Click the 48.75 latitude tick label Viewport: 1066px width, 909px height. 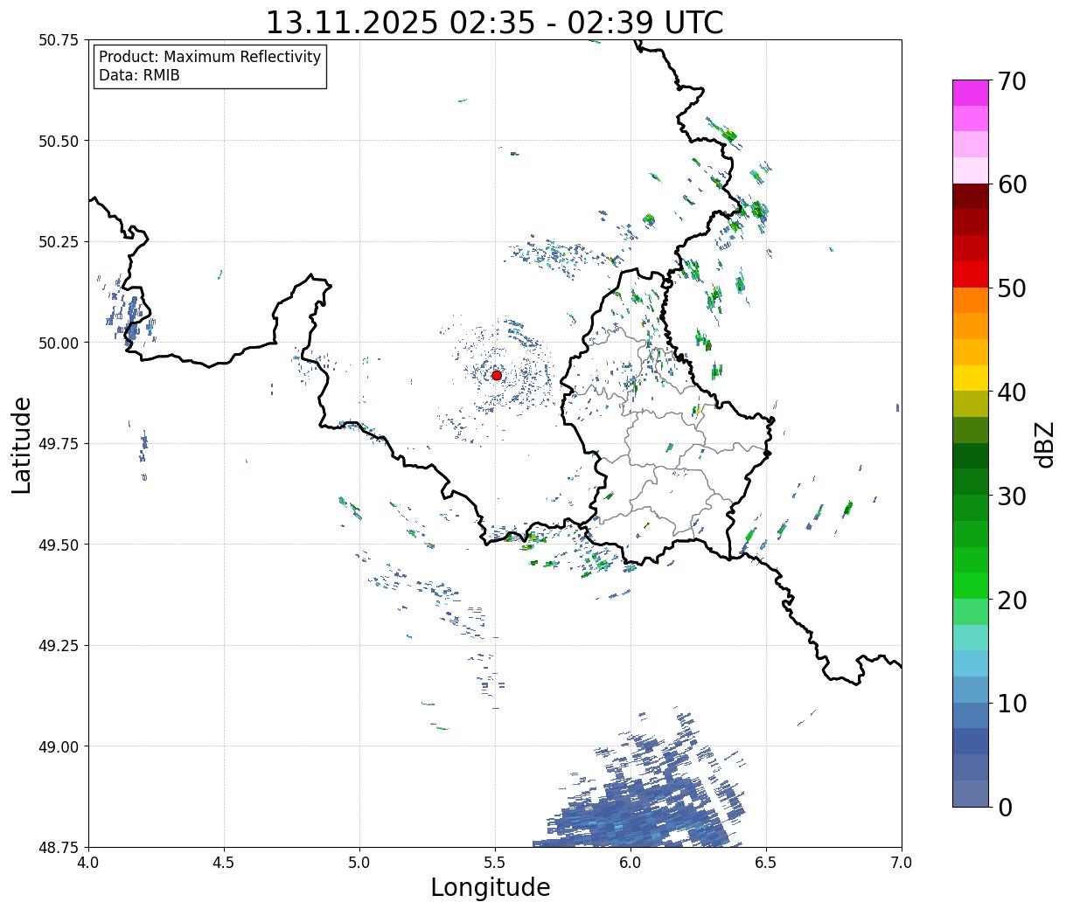coord(59,847)
